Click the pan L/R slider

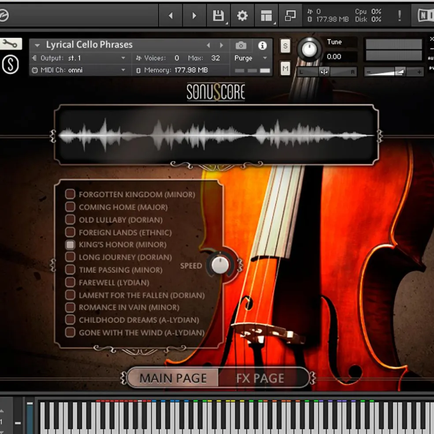pos(327,72)
